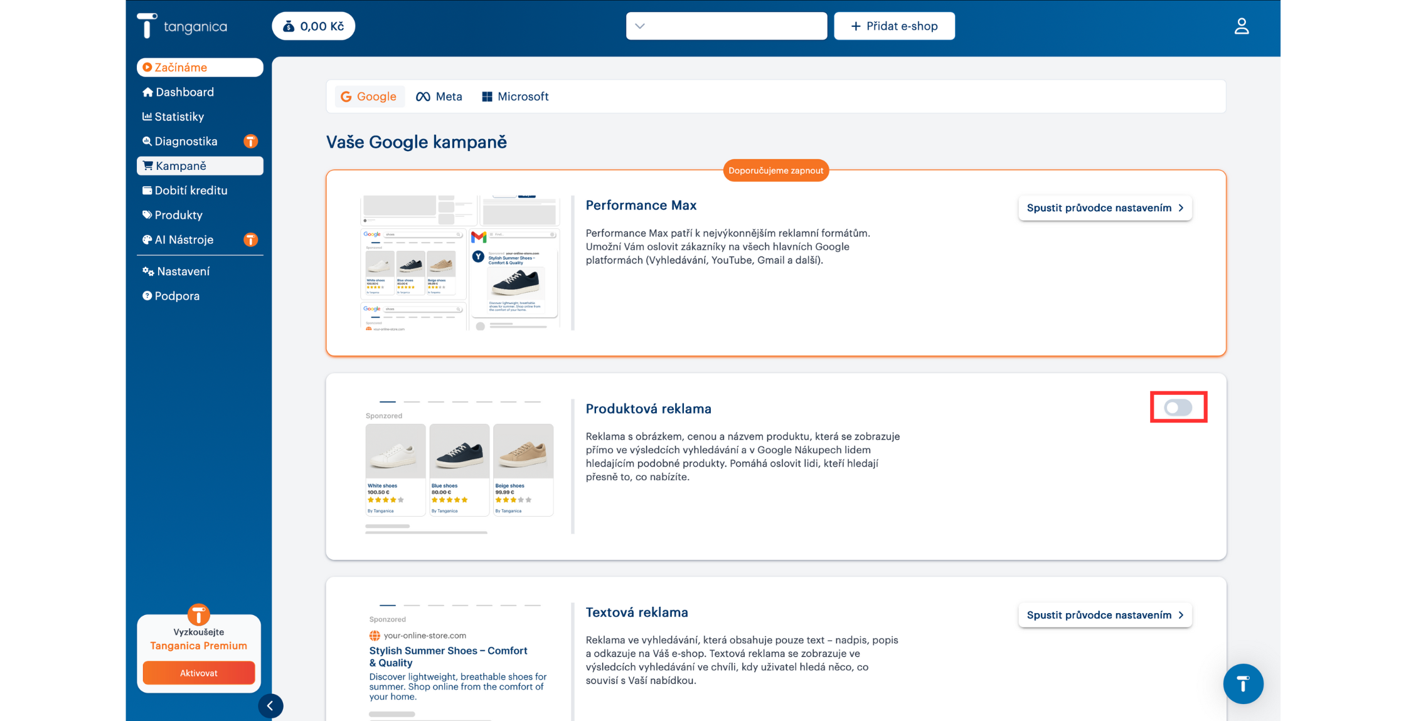Image resolution: width=1406 pixels, height=721 pixels.
Task: Toggle the Produktová reklama switch
Action: pyautogui.click(x=1178, y=408)
